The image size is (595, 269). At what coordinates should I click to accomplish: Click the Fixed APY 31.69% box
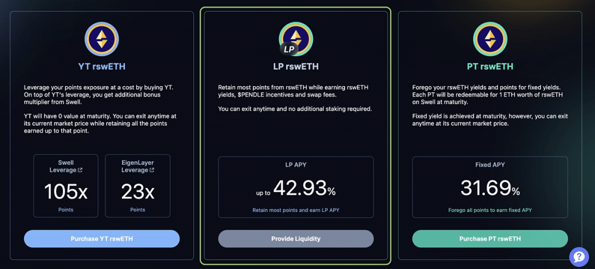490,187
